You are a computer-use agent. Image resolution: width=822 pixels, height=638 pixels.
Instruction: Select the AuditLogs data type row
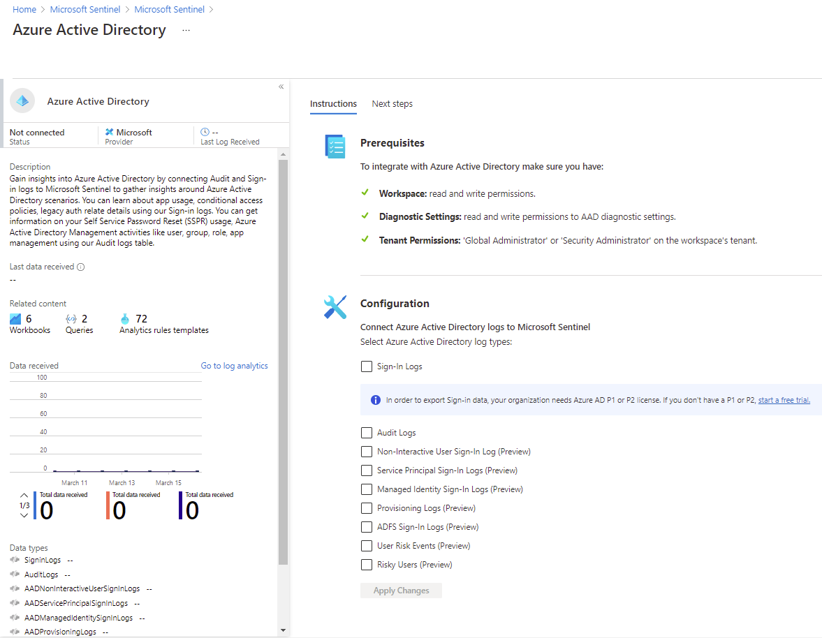point(40,574)
